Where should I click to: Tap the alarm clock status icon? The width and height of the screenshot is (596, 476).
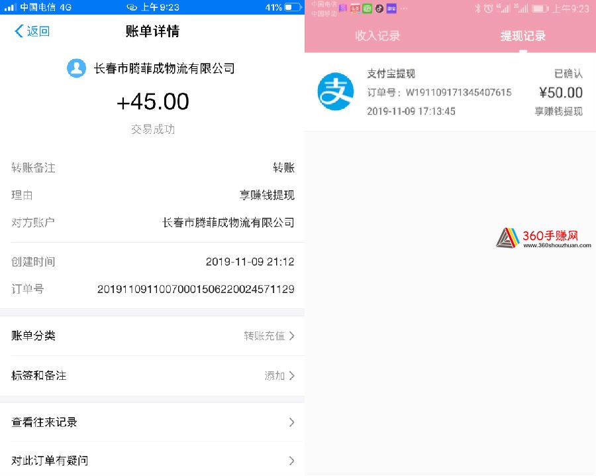tap(489, 9)
